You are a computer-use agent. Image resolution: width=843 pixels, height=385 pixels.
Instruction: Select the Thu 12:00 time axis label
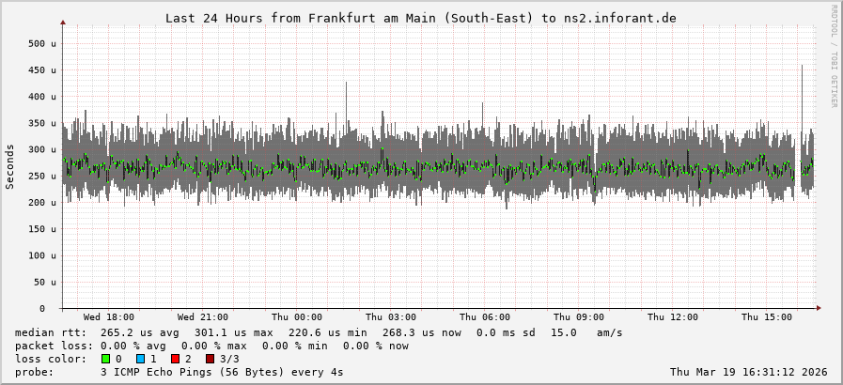click(x=672, y=317)
